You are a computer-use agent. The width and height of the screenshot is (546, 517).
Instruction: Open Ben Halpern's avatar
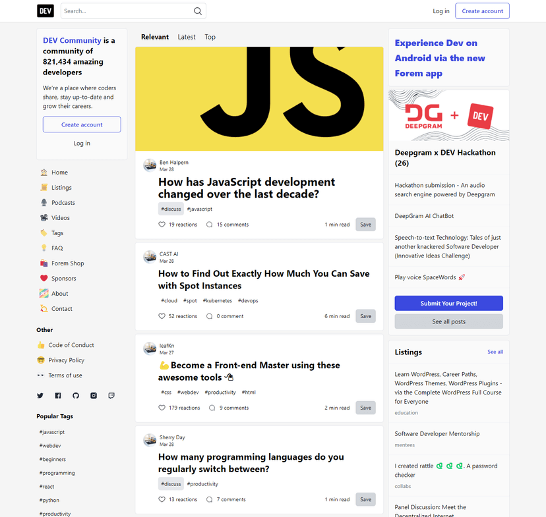pyautogui.click(x=150, y=165)
